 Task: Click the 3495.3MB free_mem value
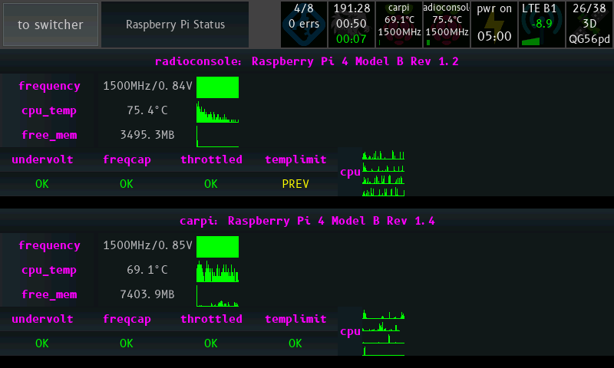click(x=147, y=135)
